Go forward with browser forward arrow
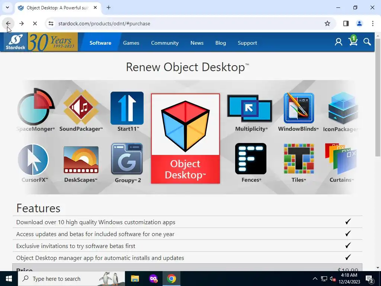The height and width of the screenshot is (286, 381). click(x=21, y=23)
